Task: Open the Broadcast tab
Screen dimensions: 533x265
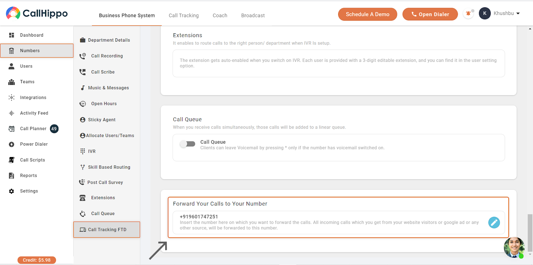Action: 253,15
